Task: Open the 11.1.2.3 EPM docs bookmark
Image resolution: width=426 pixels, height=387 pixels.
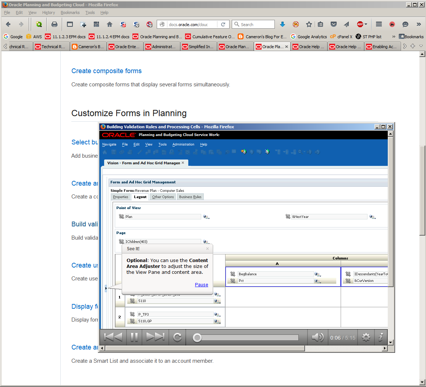Action: click(x=65, y=37)
